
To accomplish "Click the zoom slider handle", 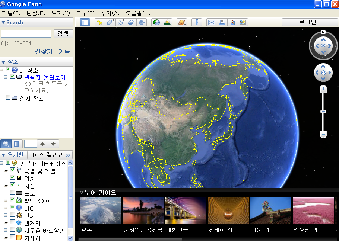I will point(323,112).
